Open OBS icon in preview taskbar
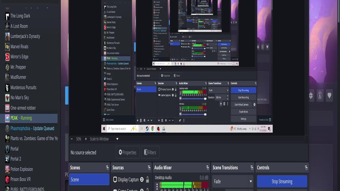Screen dimensions: 340x191 tap(158, 129)
